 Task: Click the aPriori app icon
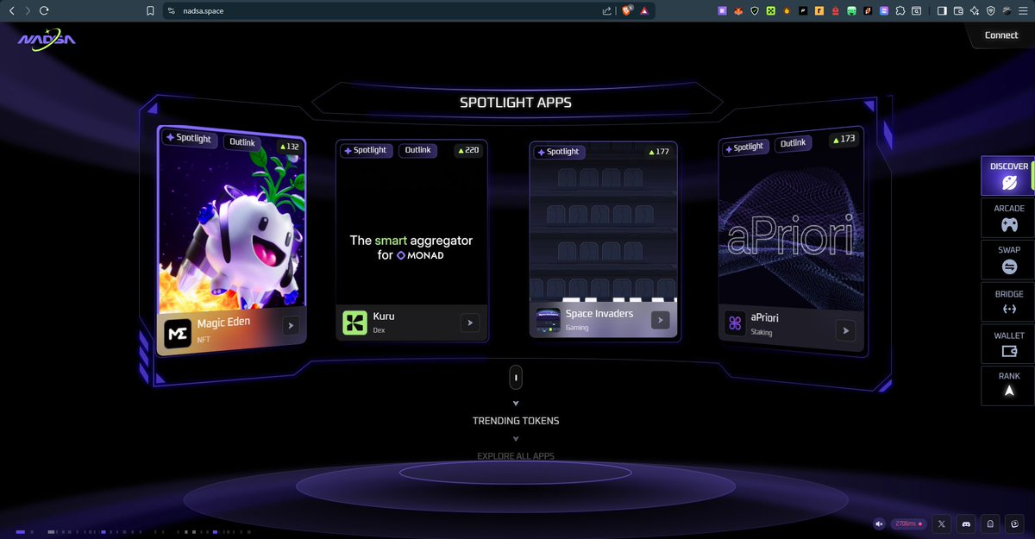(x=736, y=323)
